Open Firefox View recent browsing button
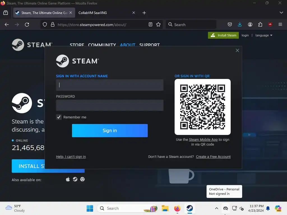 tap(6, 13)
